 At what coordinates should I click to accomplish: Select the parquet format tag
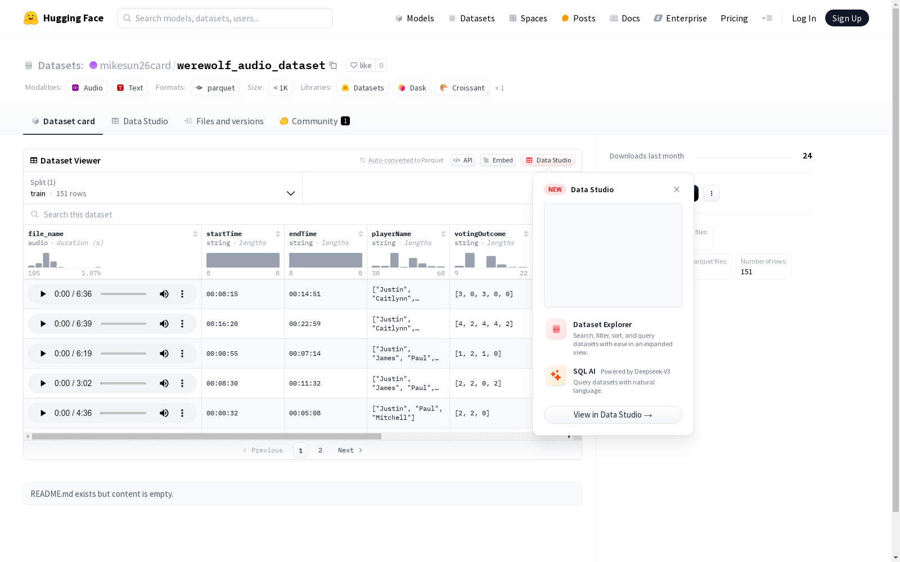(x=215, y=88)
